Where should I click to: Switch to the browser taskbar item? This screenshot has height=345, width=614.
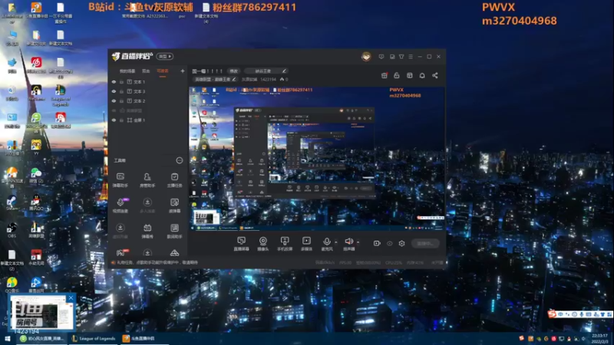pyautogui.click(x=42, y=339)
